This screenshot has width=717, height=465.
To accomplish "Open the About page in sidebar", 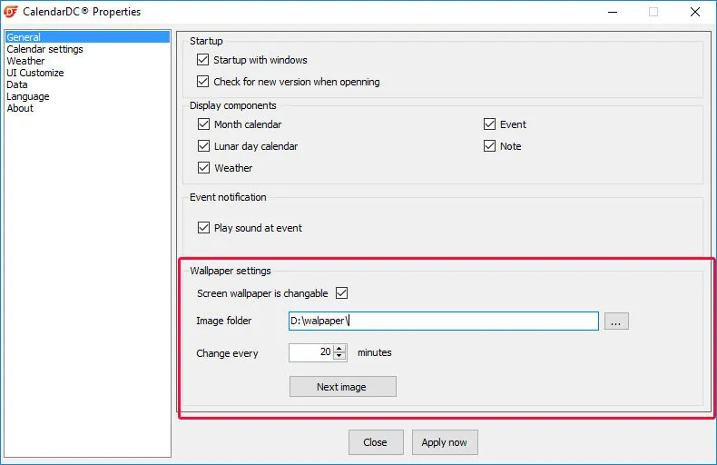I will click(20, 108).
